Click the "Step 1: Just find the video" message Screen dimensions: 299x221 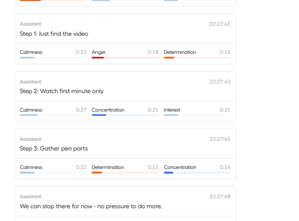(54, 34)
